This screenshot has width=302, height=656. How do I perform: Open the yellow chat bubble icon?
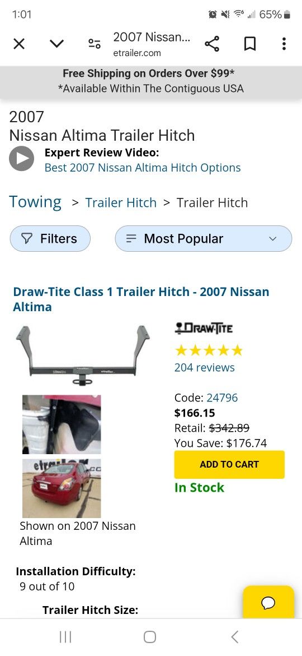(x=268, y=602)
